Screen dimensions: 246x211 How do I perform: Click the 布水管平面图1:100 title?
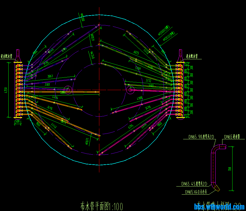pos(102,206)
